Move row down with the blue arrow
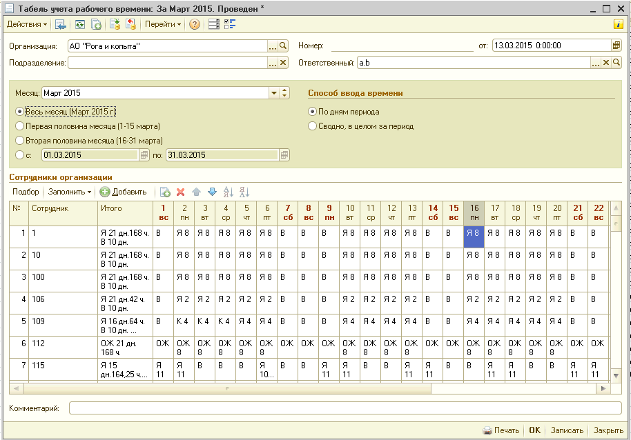 212,192
